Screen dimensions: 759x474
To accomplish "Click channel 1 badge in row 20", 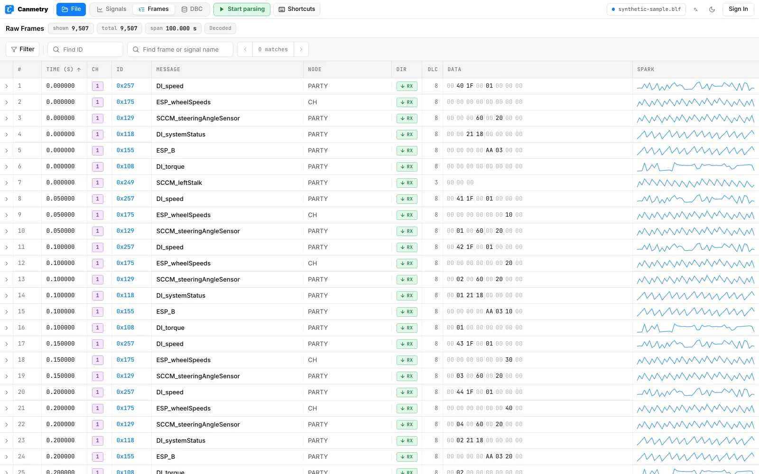I will pos(97,392).
